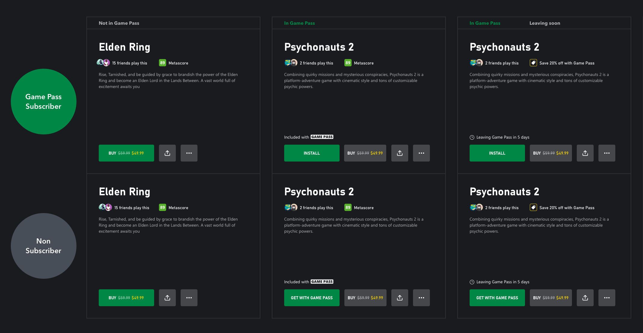This screenshot has height=333, width=643.
Task: Buy Elden Ring for $49.99 in top-left card
Action: coord(126,153)
